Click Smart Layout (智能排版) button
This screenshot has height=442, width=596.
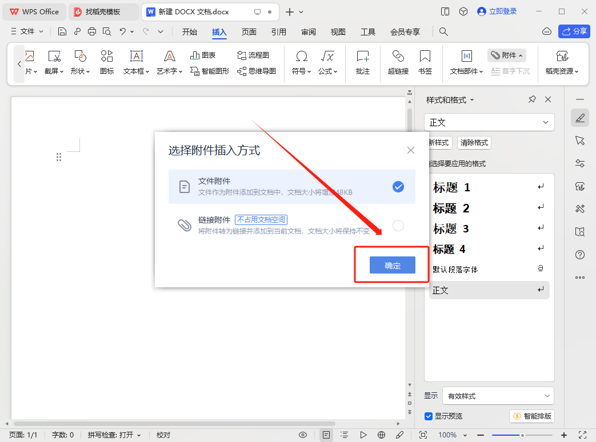pyautogui.click(x=532, y=416)
